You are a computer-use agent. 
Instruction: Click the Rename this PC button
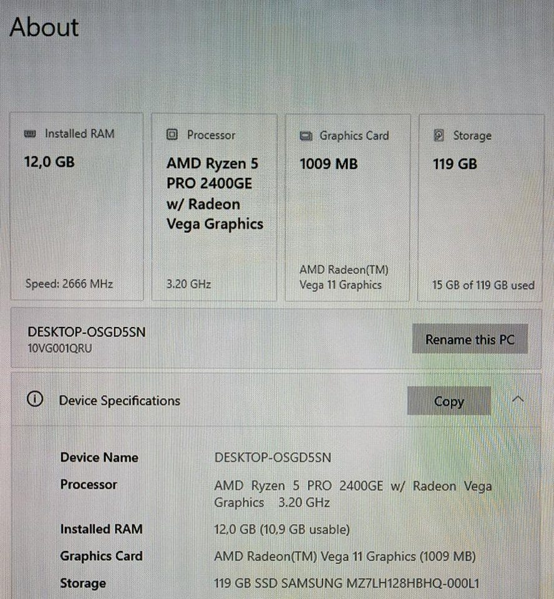pyautogui.click(x=470, y=339)
